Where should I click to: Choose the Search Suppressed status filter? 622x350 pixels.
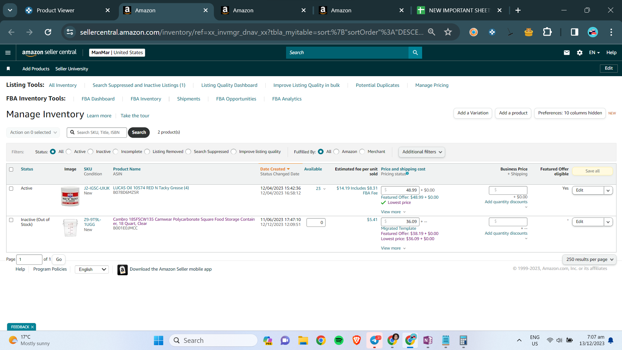pyautogui.click(x=189, y=152)
